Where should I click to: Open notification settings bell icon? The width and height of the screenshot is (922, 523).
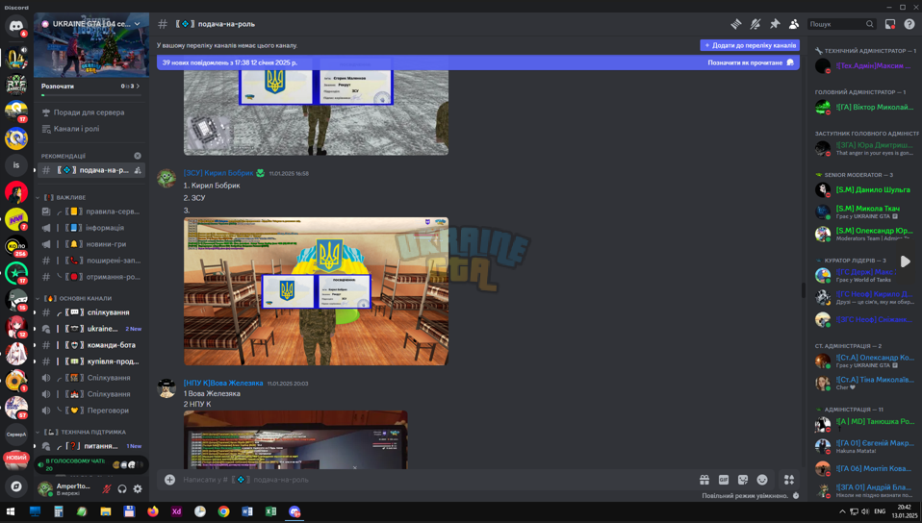[755, 24]
